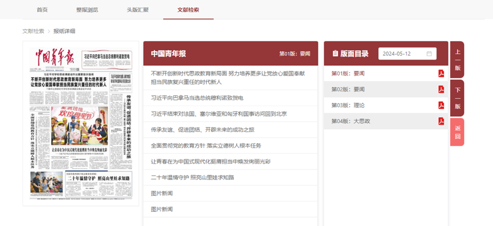Select 文献检索 tab
This screenshot has height=226, width=493.
click(x=188, y=10)
